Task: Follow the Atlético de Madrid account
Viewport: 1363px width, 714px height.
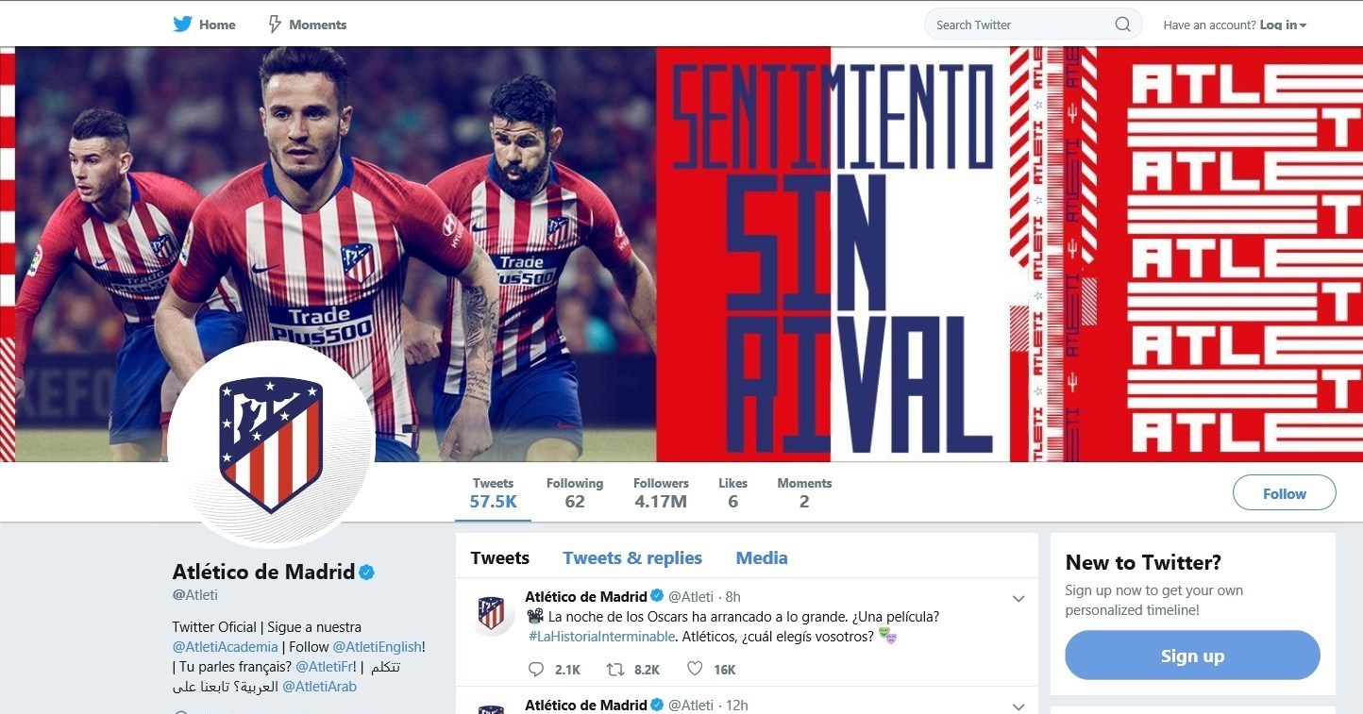Action: pyautogui.click(x=1284, y=493)
